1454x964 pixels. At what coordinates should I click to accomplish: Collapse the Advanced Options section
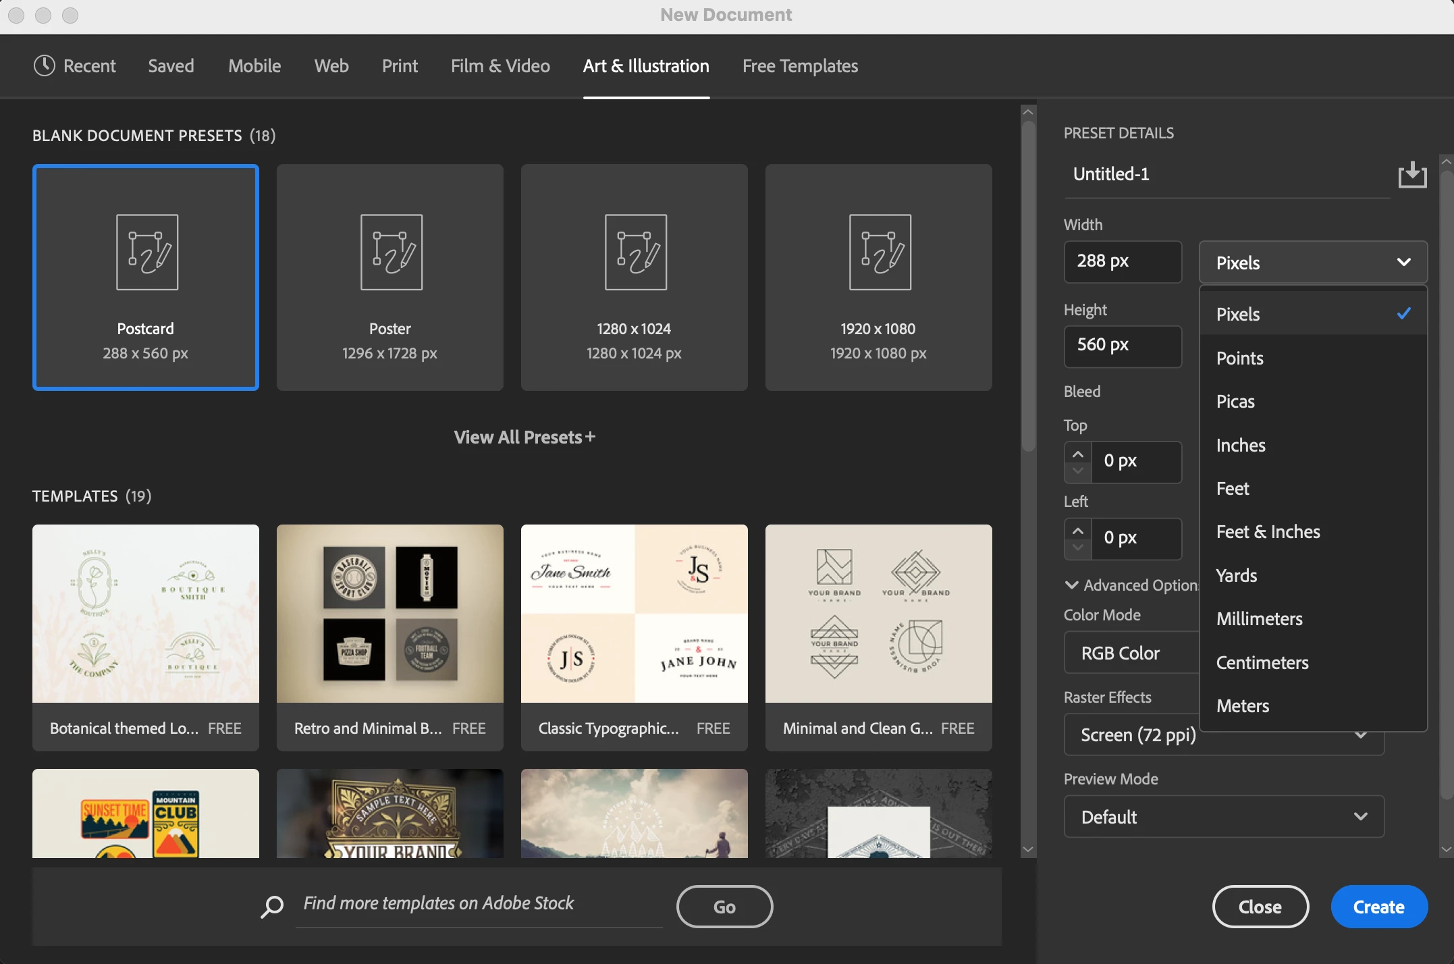1071,585
